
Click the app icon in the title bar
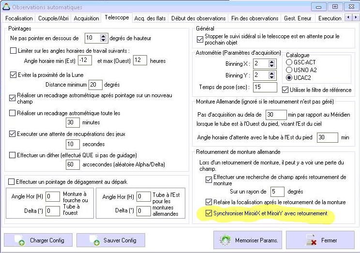6,7
